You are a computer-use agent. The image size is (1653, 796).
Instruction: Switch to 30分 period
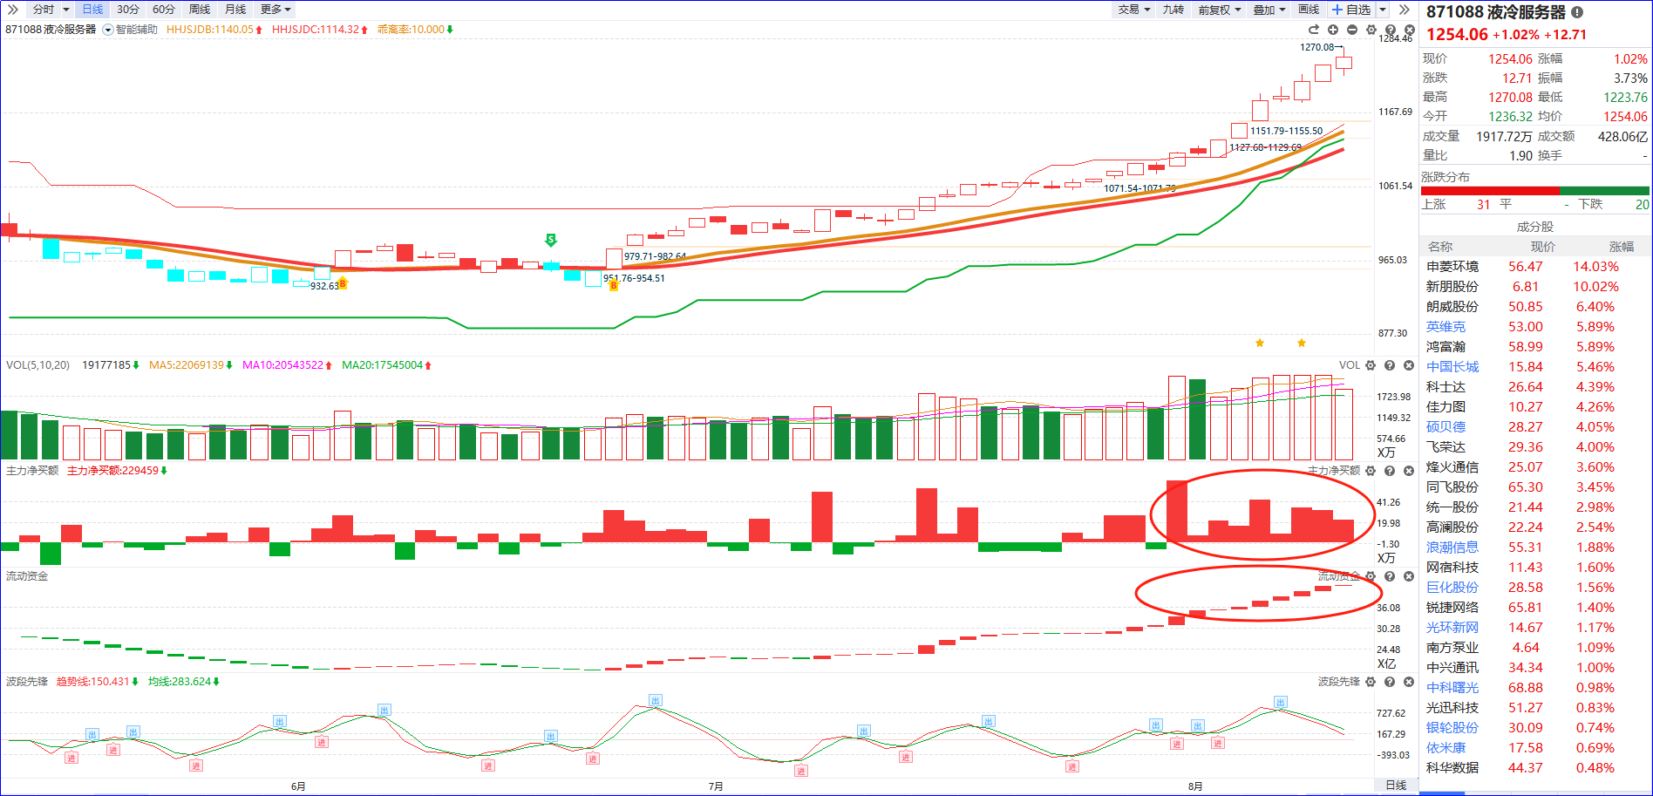pyautogui.click(x=128, y=10)
